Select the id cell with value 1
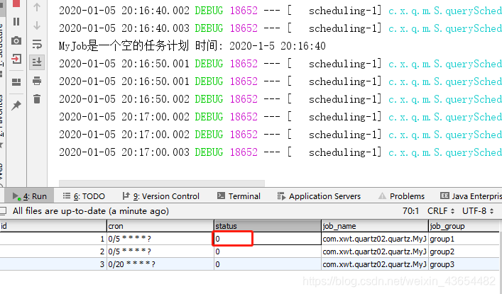The image size is (502, 294). (53, 239)
